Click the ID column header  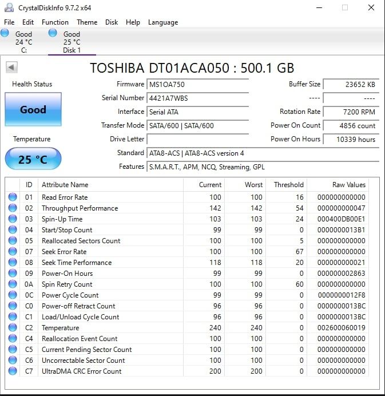coord(29,185)
